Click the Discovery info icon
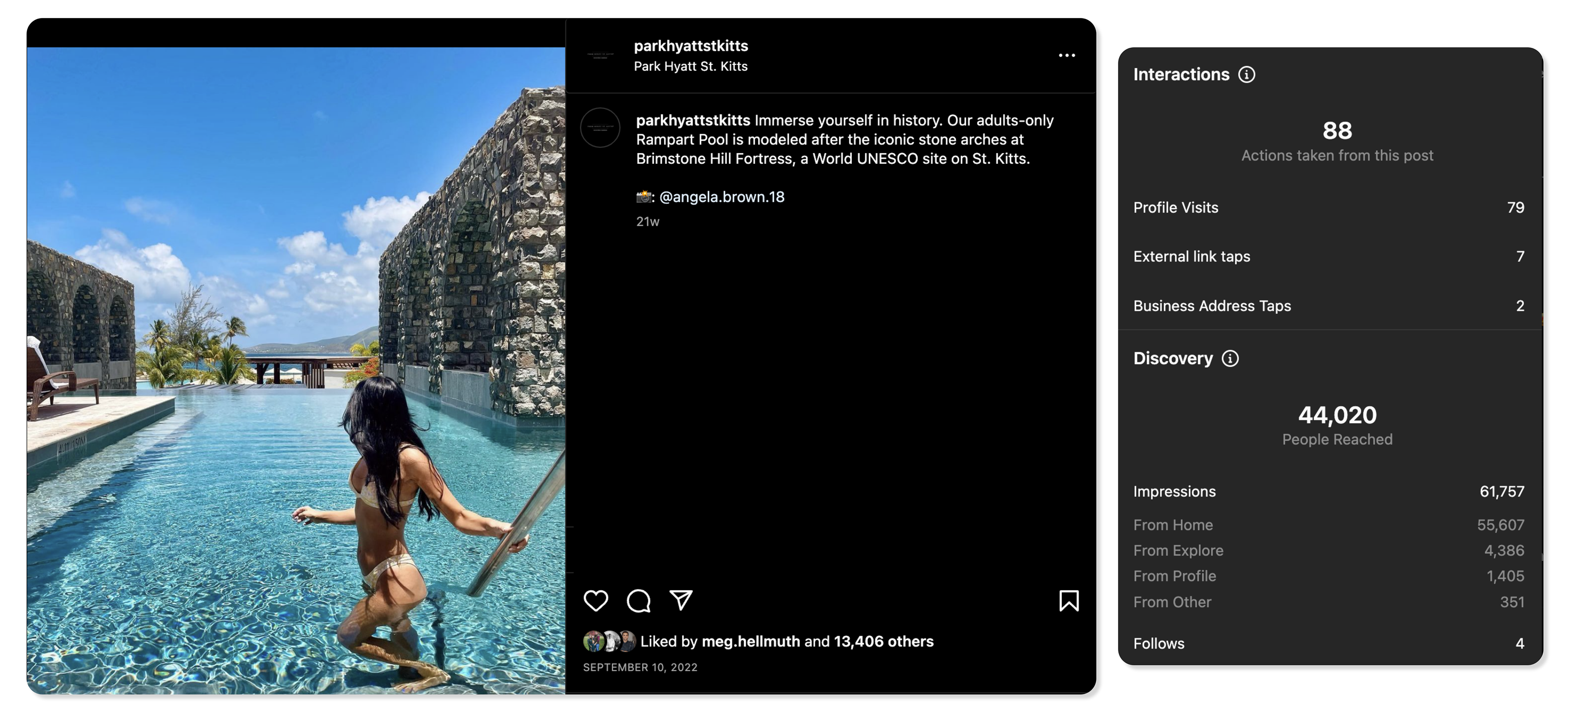The width and height of the screenshot is (1569, 712). click(x=1230, y=358)
